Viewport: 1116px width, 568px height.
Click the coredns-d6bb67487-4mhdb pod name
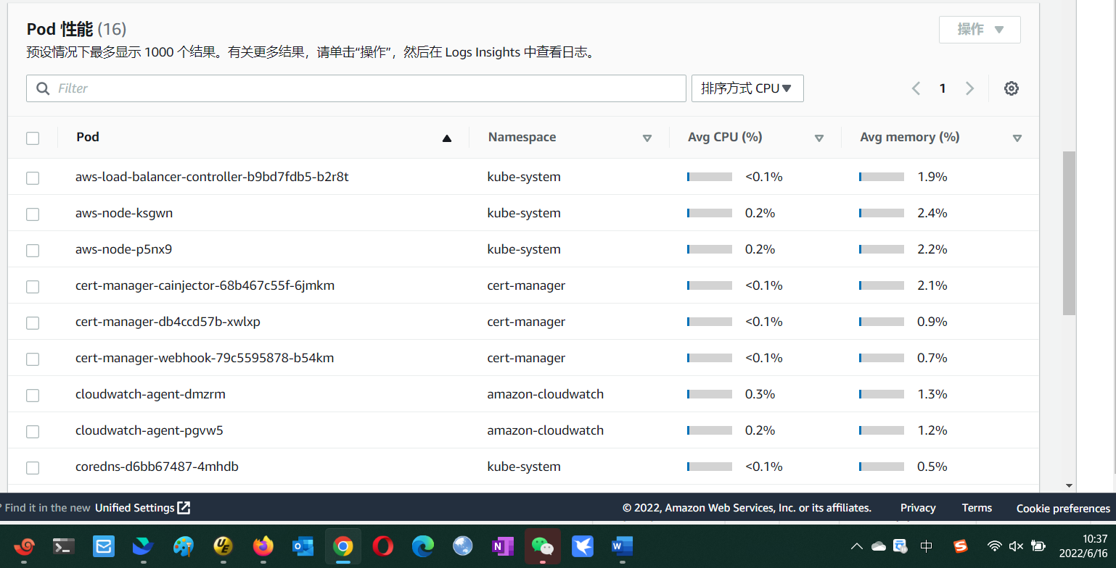(157, 467)
